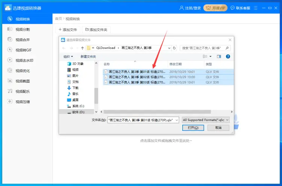Click 首页 in the breadcrumb
The width and height of the screenshot is (282, 186).
[58, 19]
